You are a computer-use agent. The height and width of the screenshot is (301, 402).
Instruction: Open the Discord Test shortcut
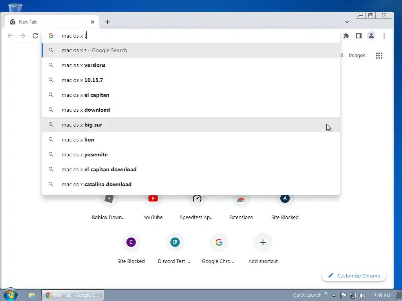click(175, 248)
